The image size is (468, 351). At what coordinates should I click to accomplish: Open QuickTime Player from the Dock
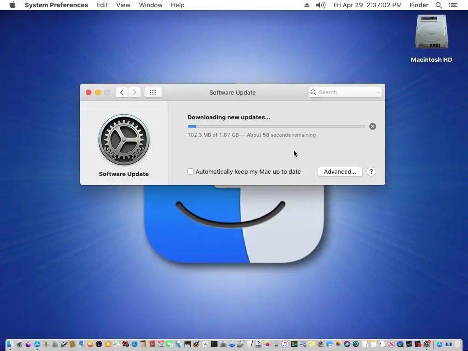pyautogui.click(x=400, y=344)
